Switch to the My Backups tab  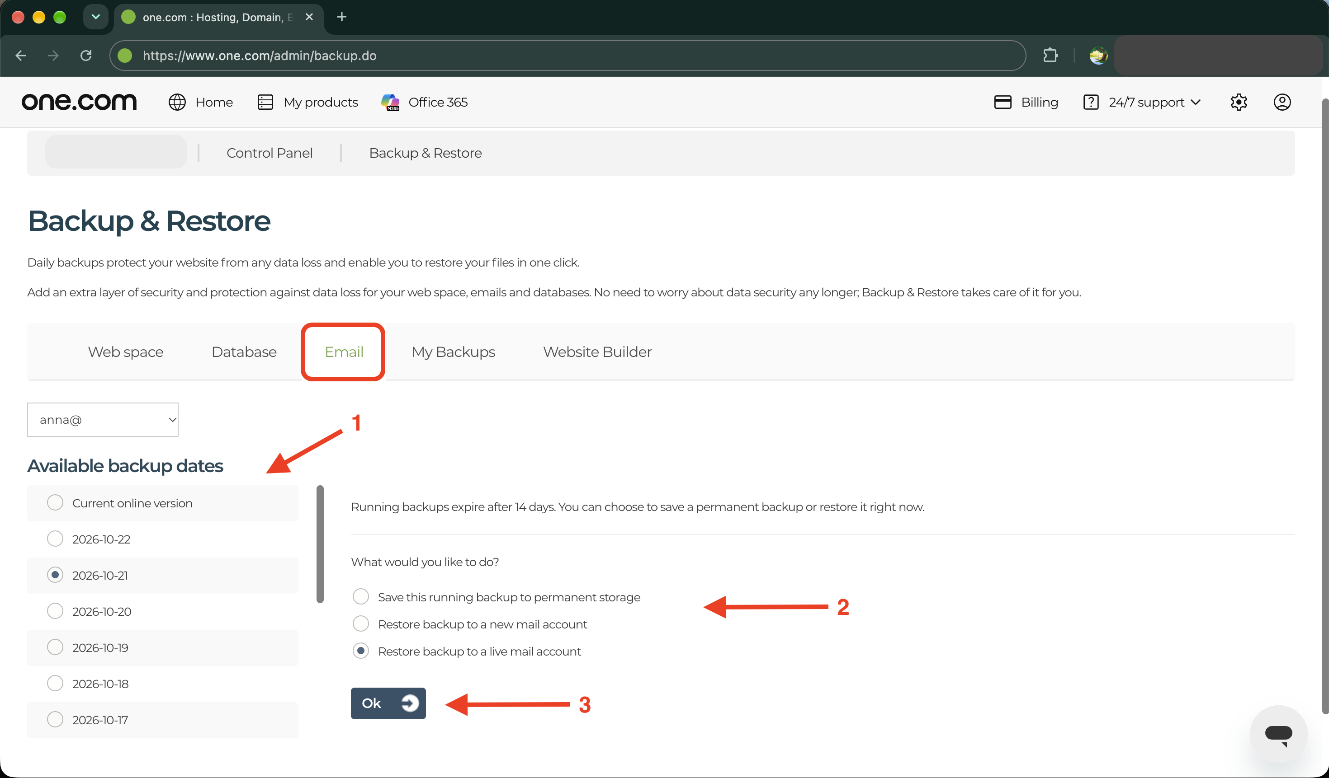click(453, 352)
